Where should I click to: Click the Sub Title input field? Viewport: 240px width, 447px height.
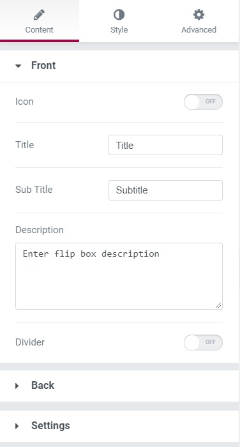point(165,190)
